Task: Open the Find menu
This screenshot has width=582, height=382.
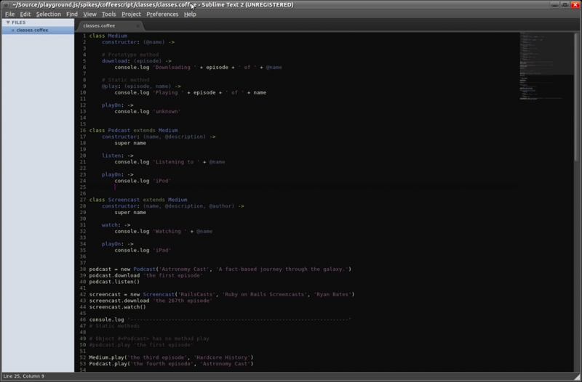Action: tap(72, 14)
